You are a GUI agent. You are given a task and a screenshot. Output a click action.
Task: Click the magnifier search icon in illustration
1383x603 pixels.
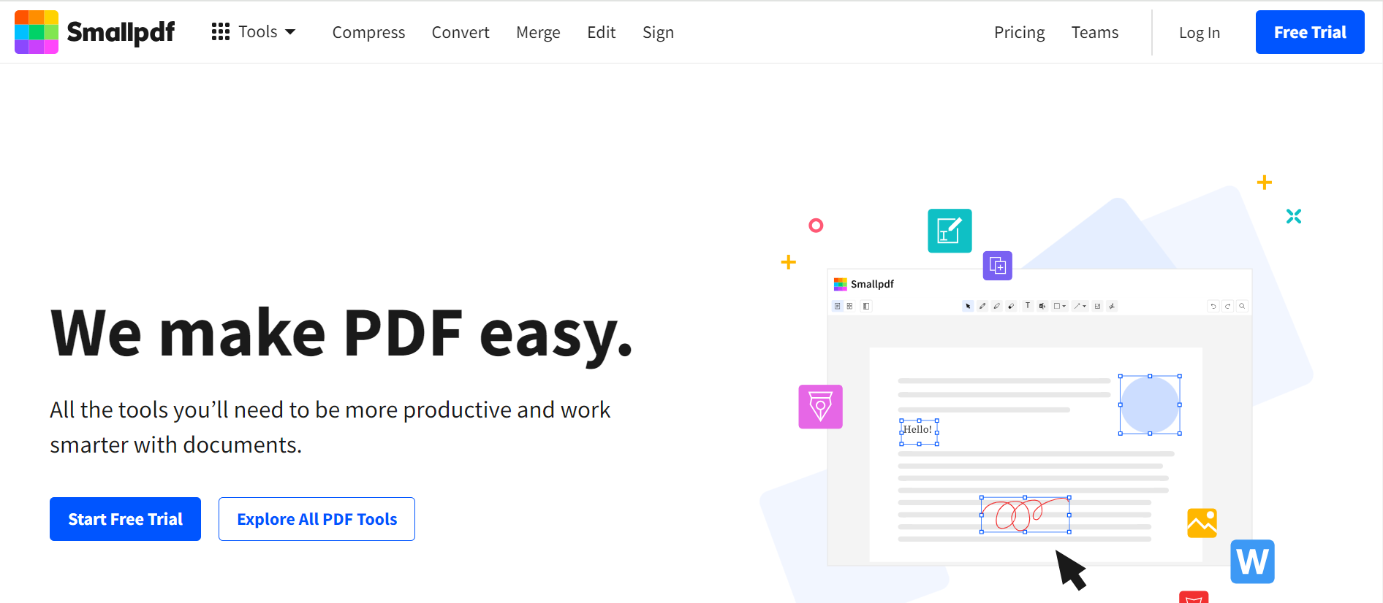[x=1242, y=307]
